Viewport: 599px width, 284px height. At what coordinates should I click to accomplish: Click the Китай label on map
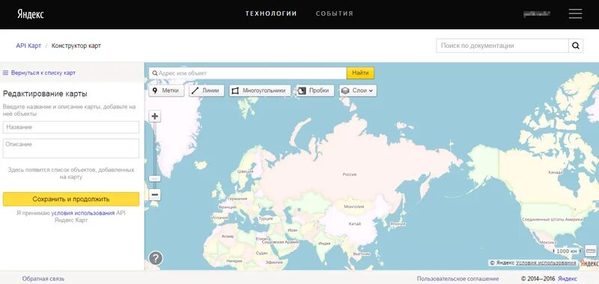(354, 223)
